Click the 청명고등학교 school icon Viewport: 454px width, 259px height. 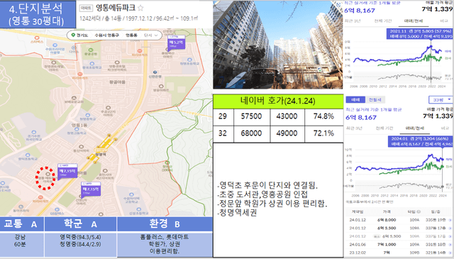click(x=77, y=129)
